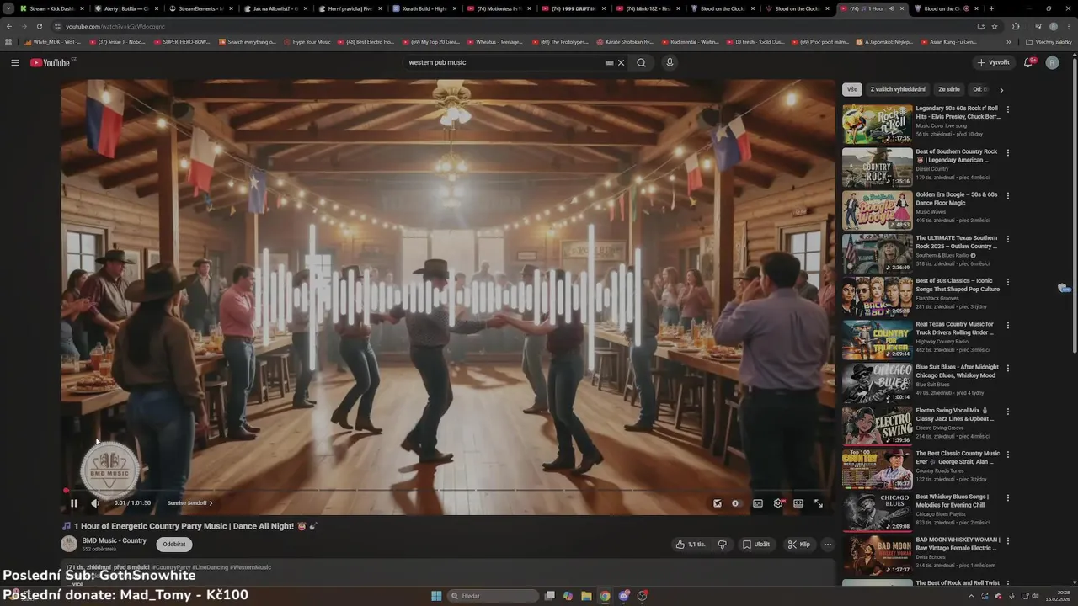Save the video with Uložit button
1078x606 pixels.
pos(755,545)
